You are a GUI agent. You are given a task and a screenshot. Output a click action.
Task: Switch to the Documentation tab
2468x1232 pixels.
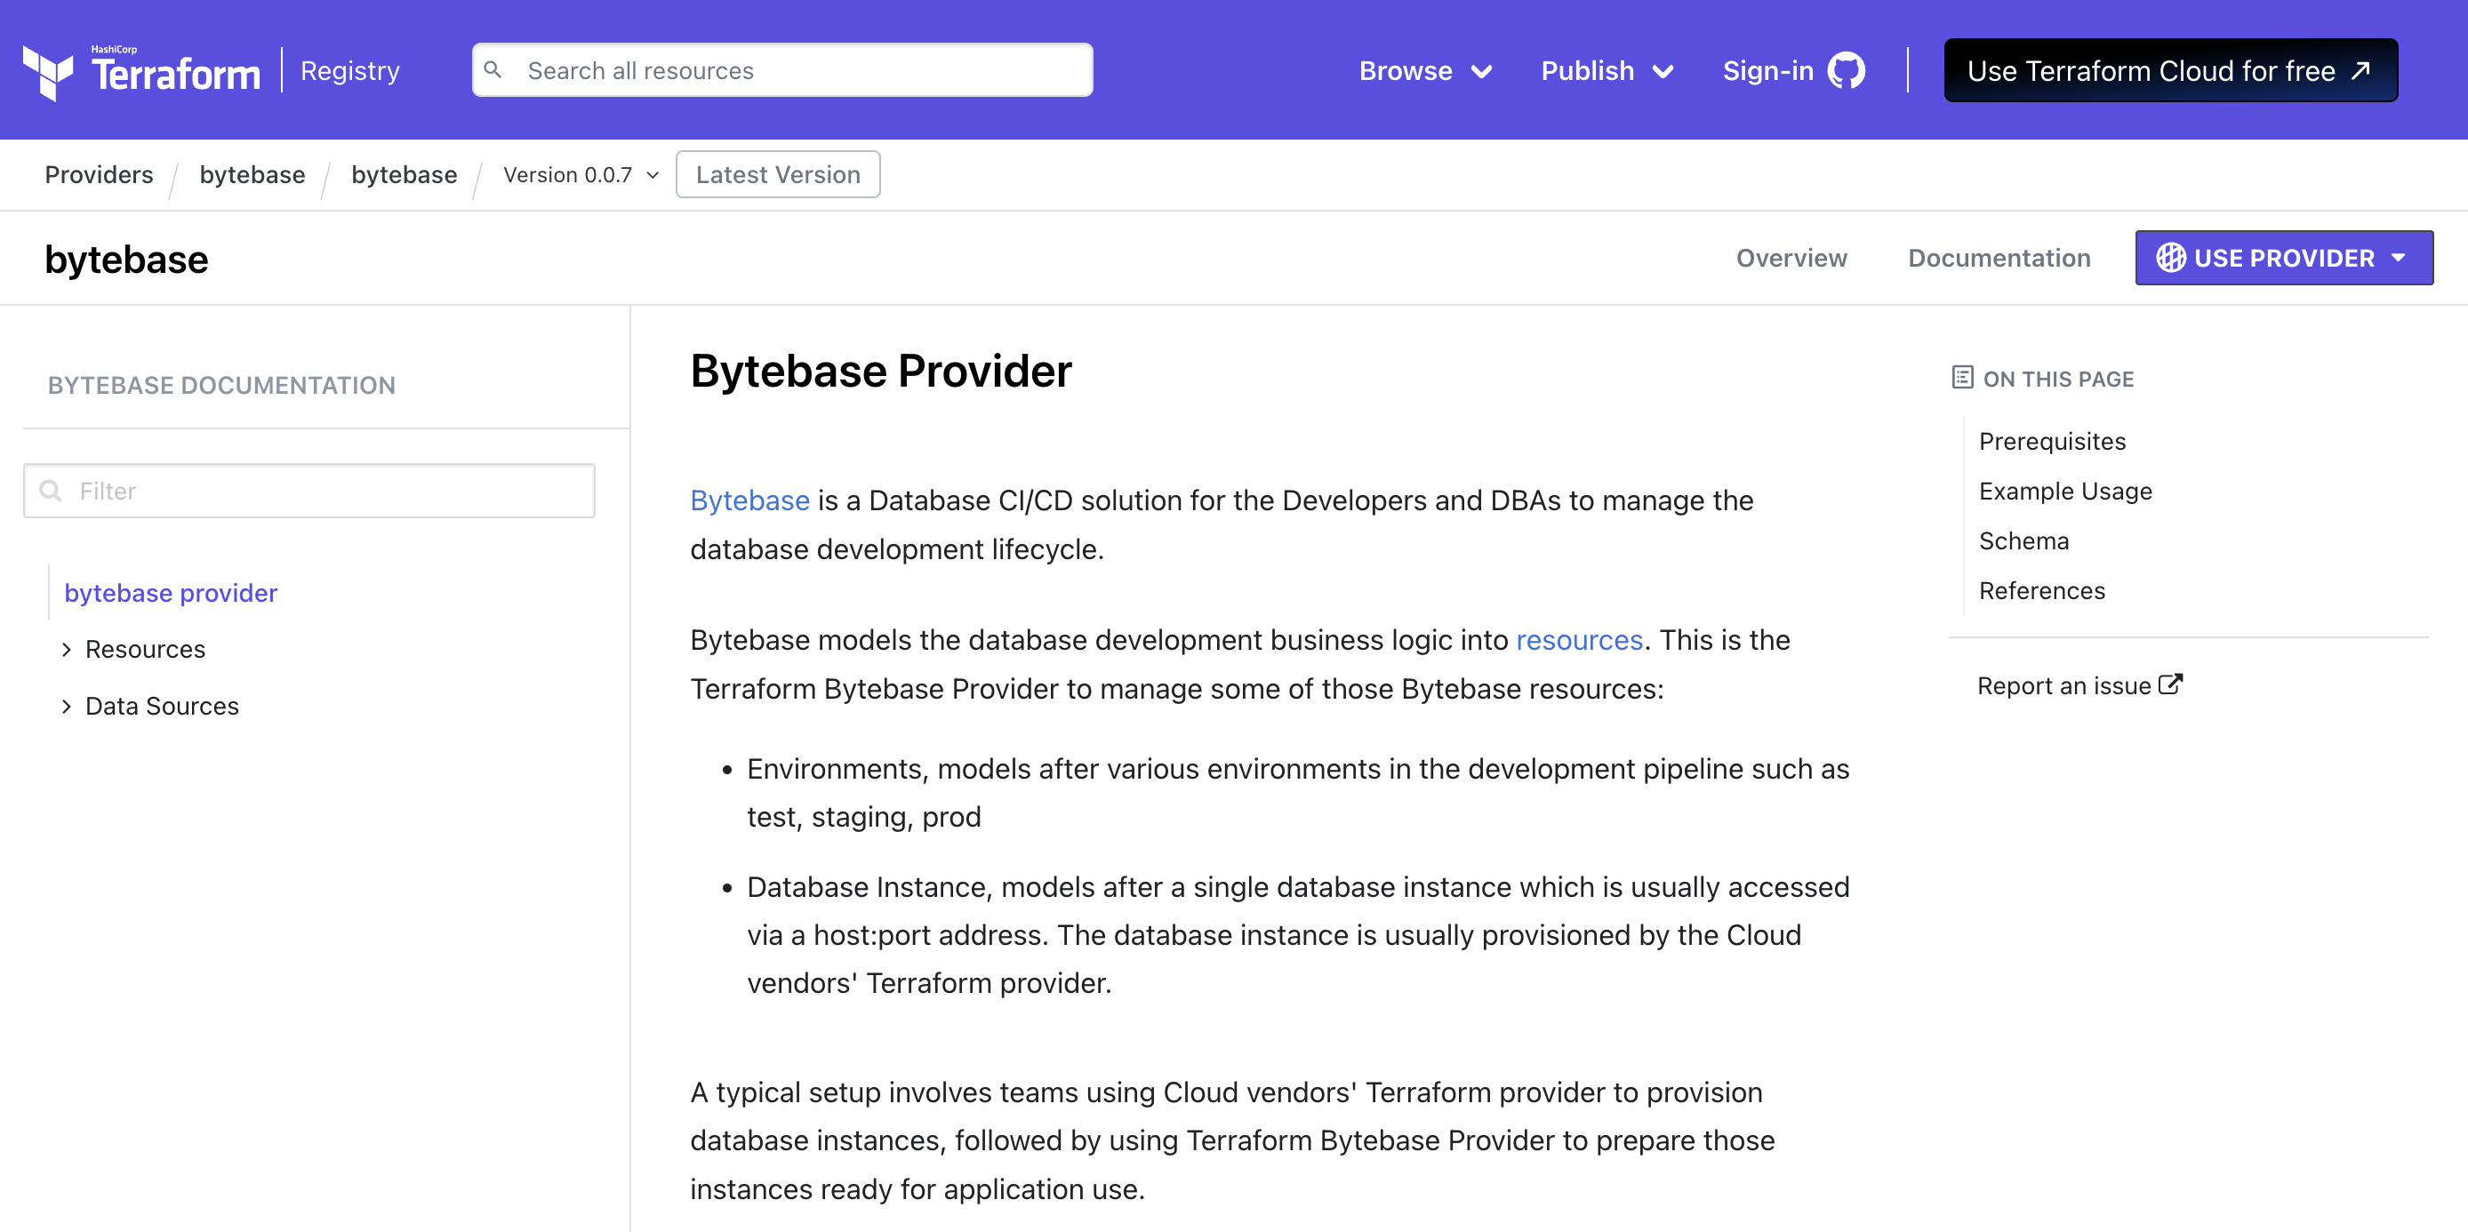[1999, 258]
